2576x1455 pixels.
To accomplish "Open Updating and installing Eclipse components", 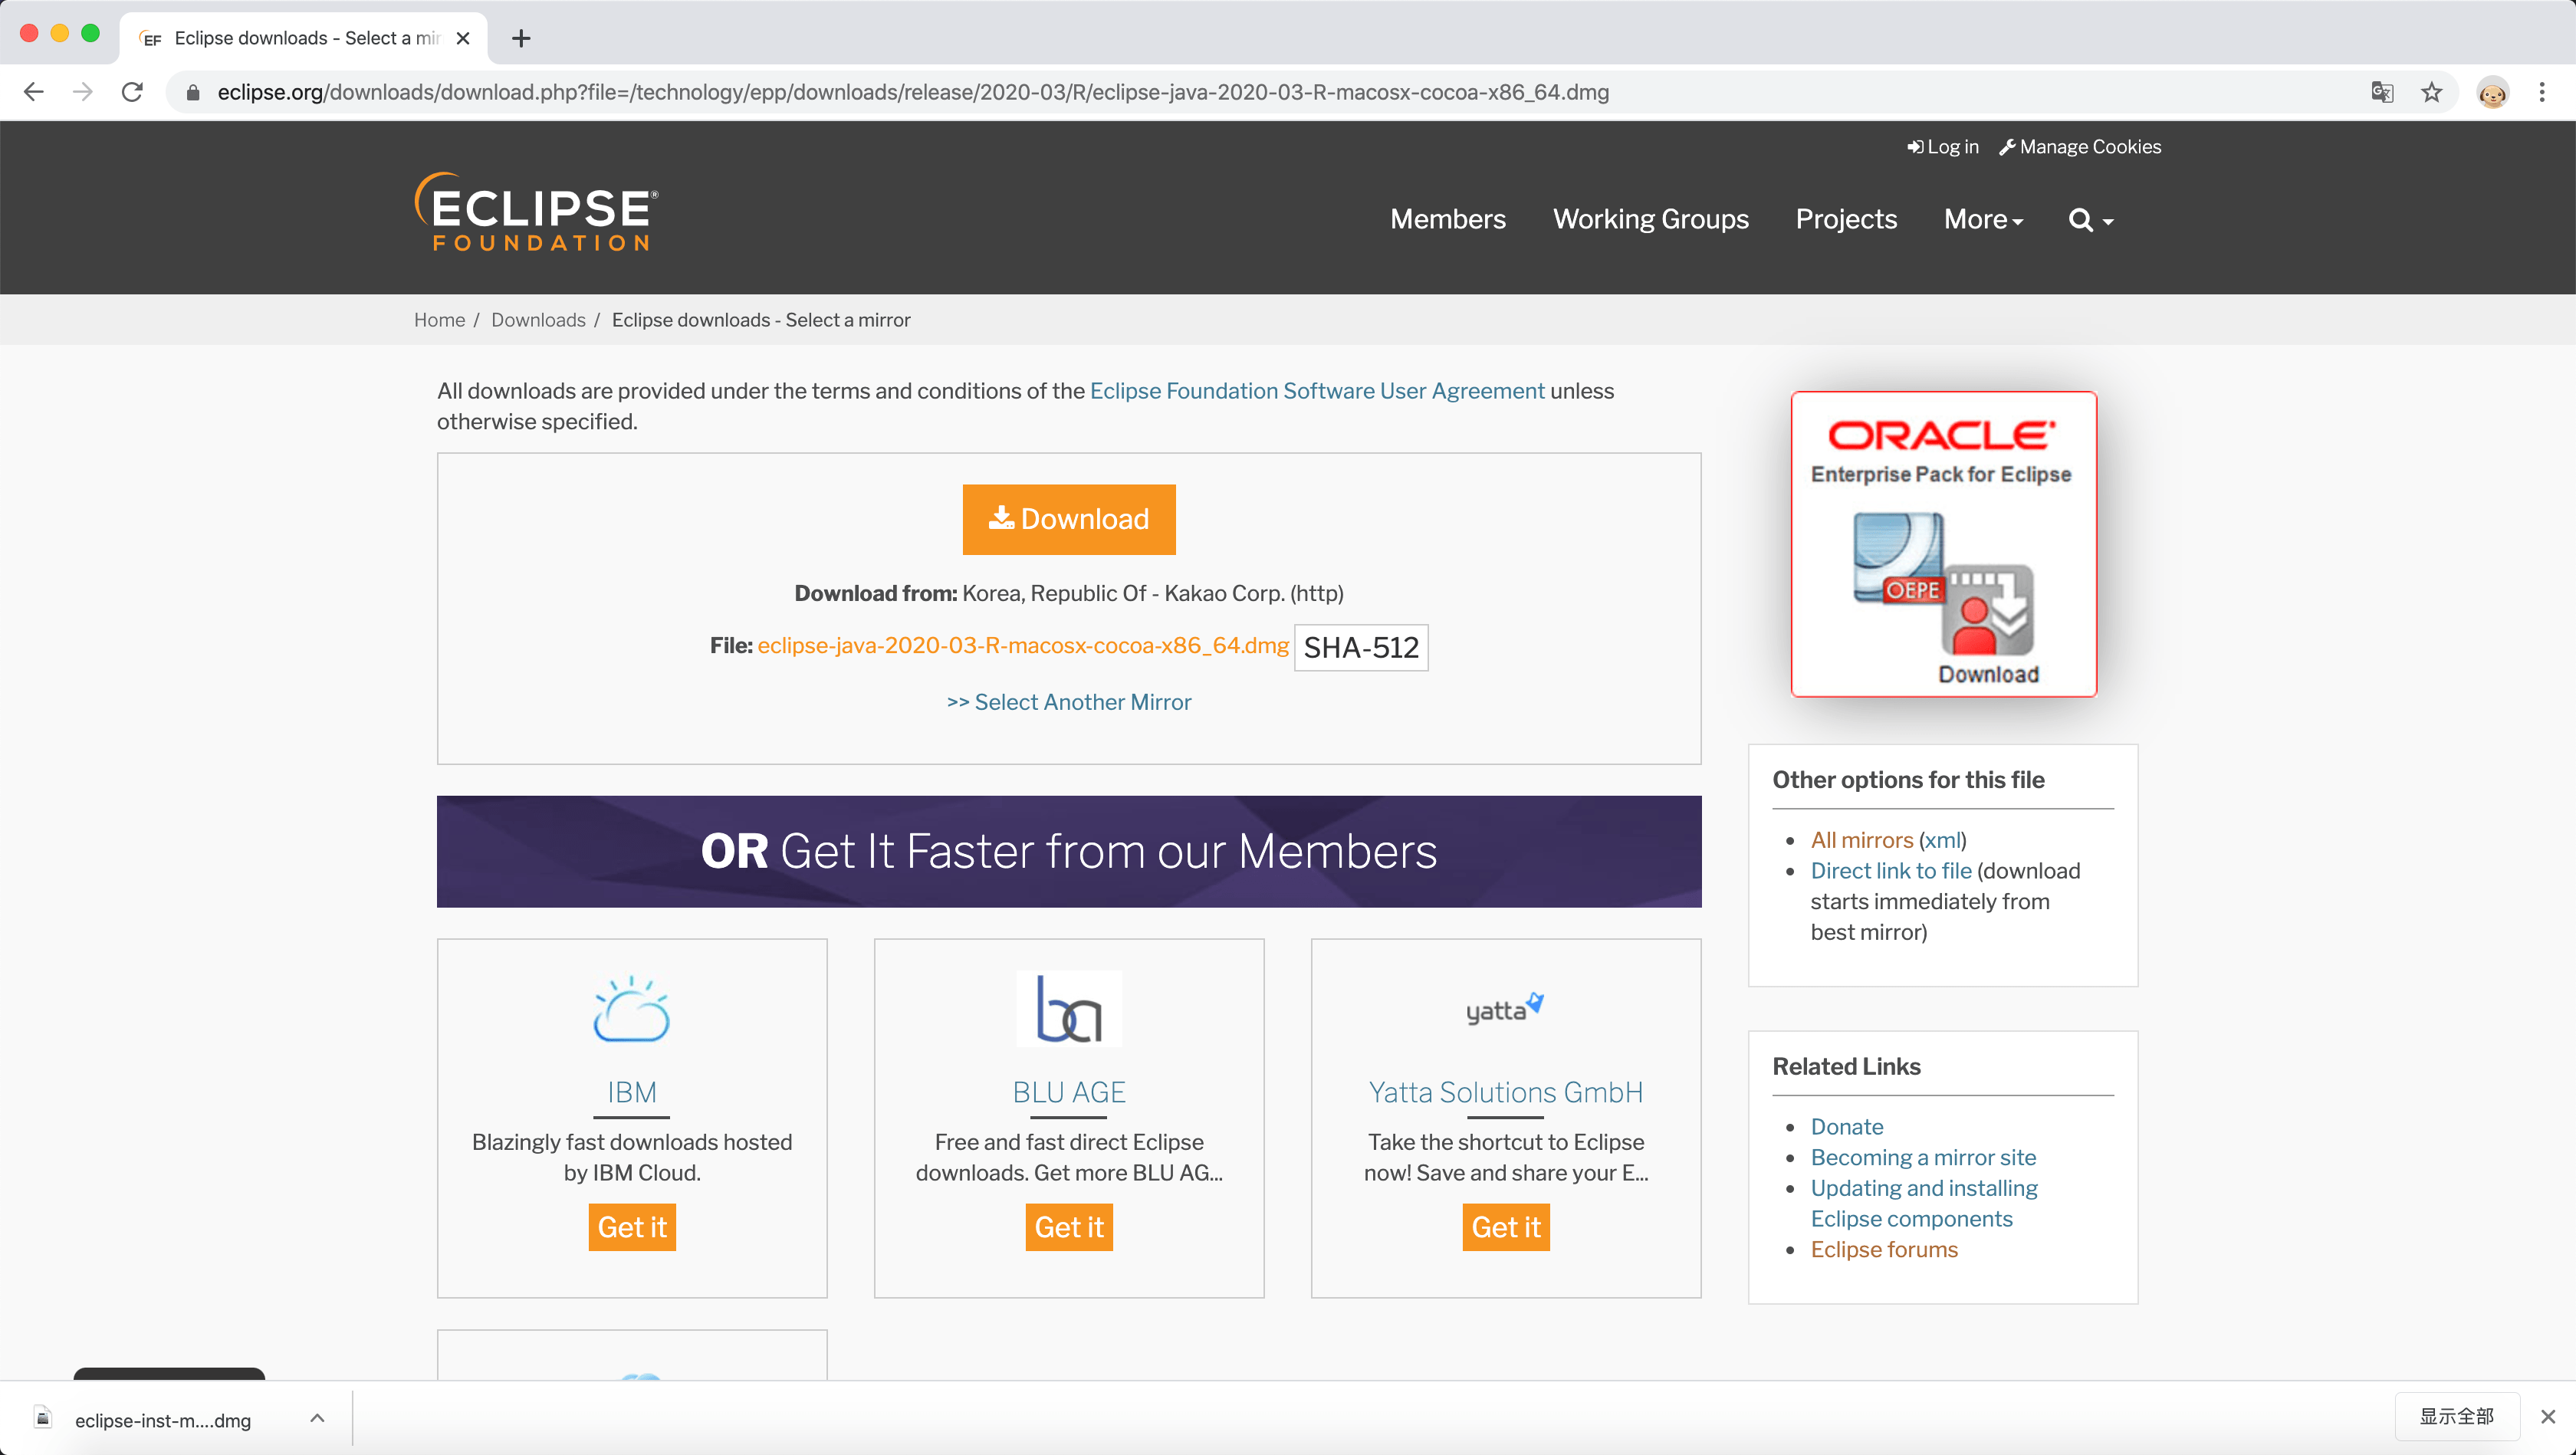I will tap(1923, 1203).
